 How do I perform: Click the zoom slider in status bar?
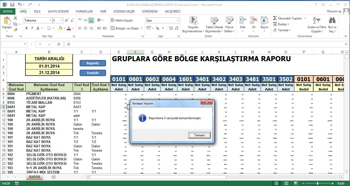[318, 183]
